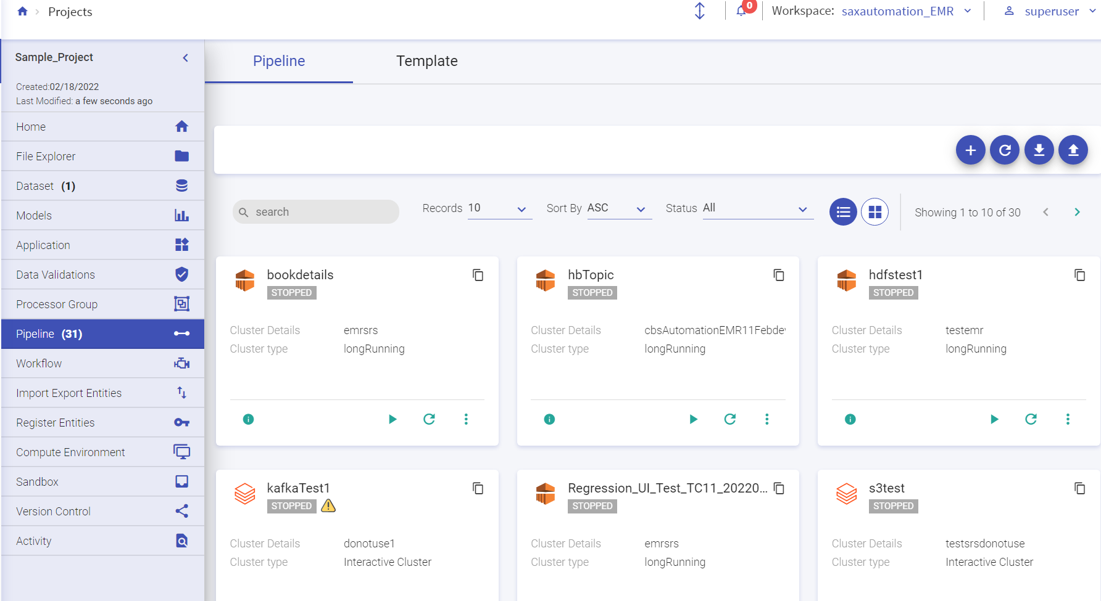Click the upload pipeline button
Viewport: 1101px width, 601px height.
click(x=1073, y=150)
